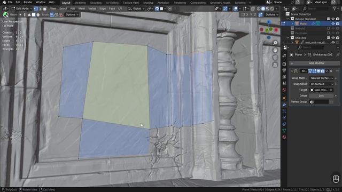Open shading options dropdown arrow

pos(276,9)
